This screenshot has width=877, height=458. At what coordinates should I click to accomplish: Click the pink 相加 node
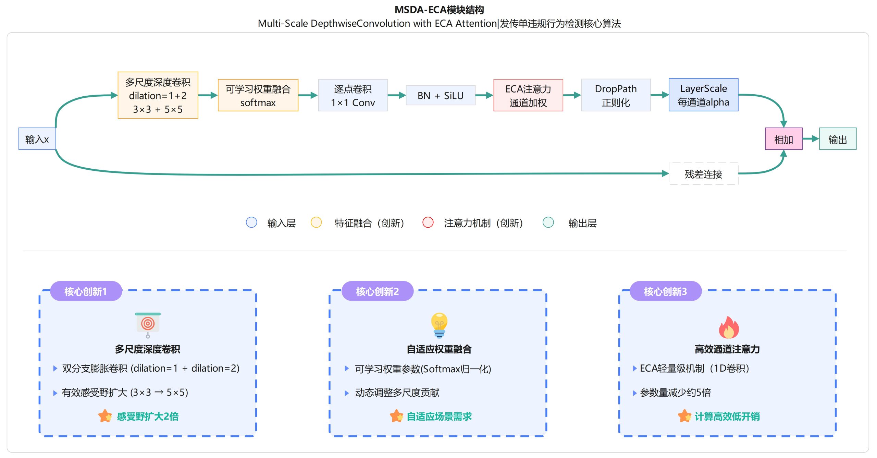(x=783, y=139)
